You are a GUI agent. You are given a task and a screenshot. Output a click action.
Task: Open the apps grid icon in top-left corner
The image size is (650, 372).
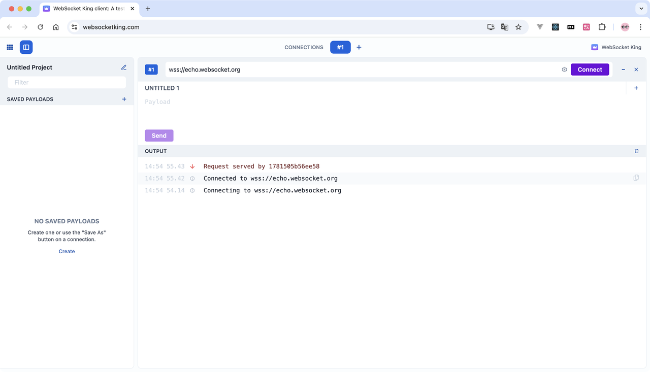pos(10,47)
